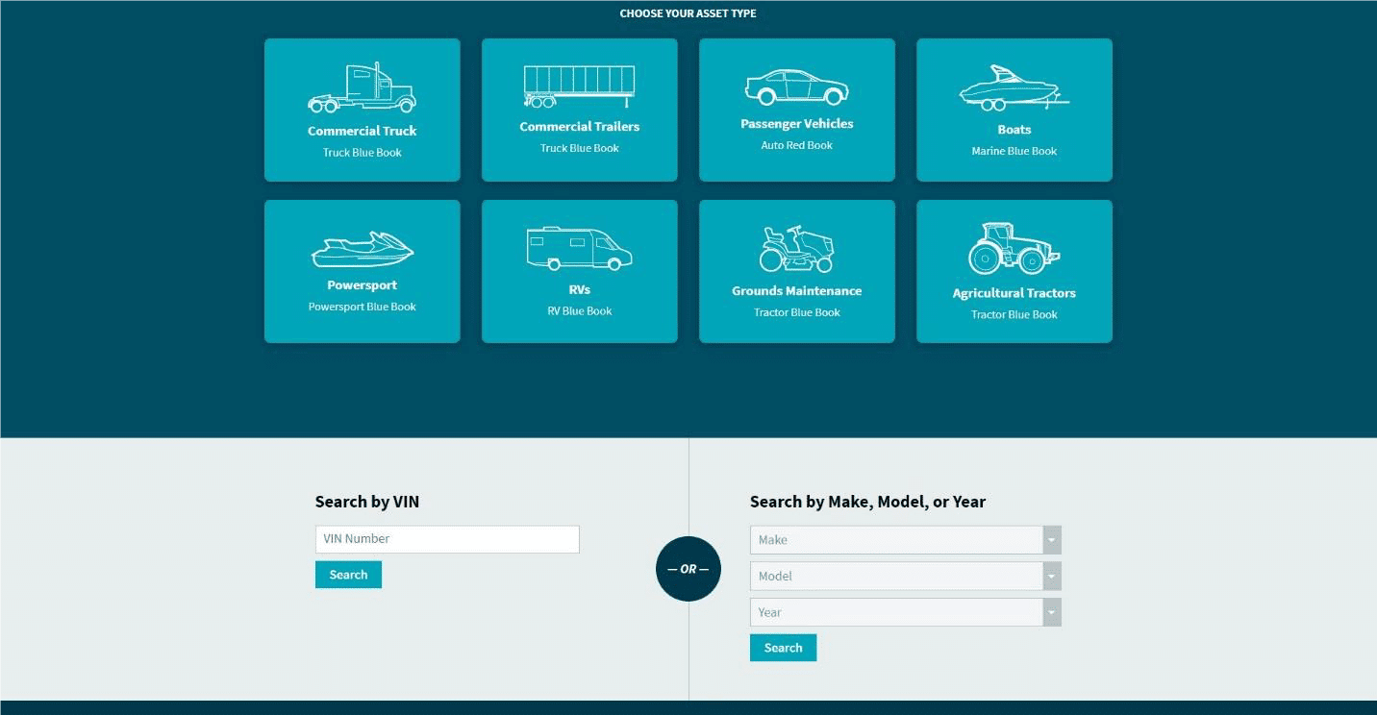The image size is (1377, 715).
Task: Open the Commercial Truck title link
Action: (363, 131)
